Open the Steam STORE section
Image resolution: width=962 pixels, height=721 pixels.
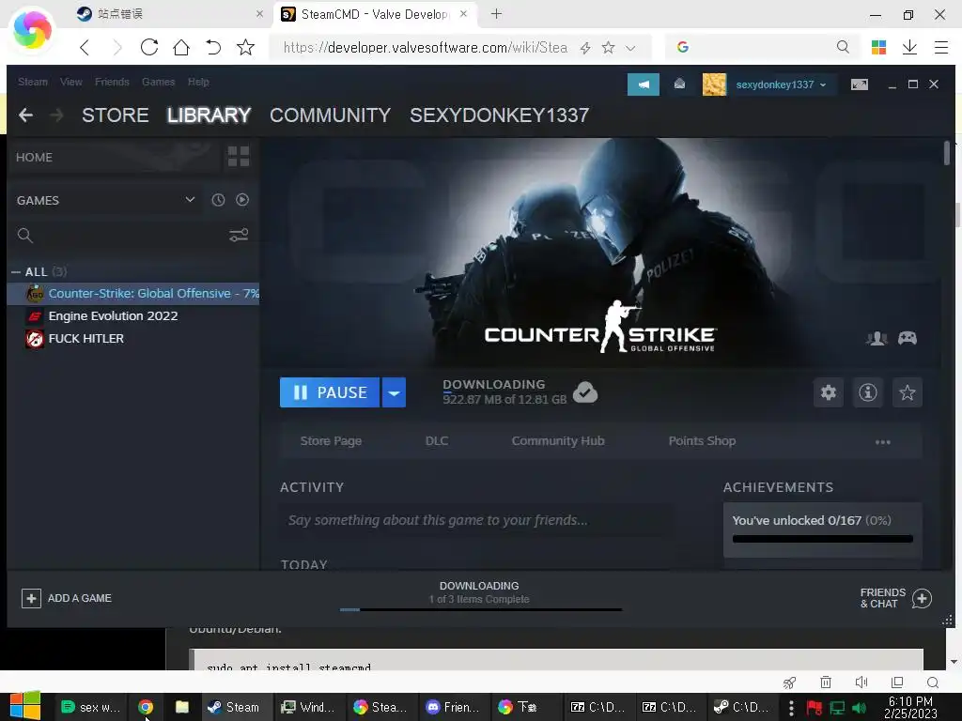116,115
